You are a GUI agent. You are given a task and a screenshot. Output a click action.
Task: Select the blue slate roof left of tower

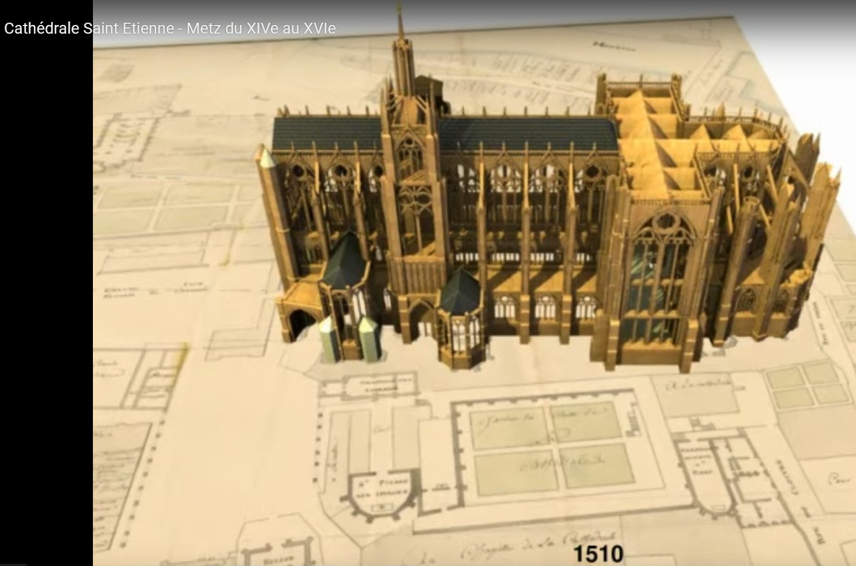[x=326, y=134]
